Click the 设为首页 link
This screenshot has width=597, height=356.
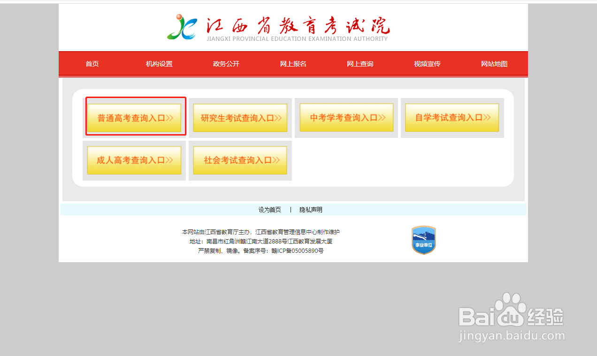tap(270, 209)
